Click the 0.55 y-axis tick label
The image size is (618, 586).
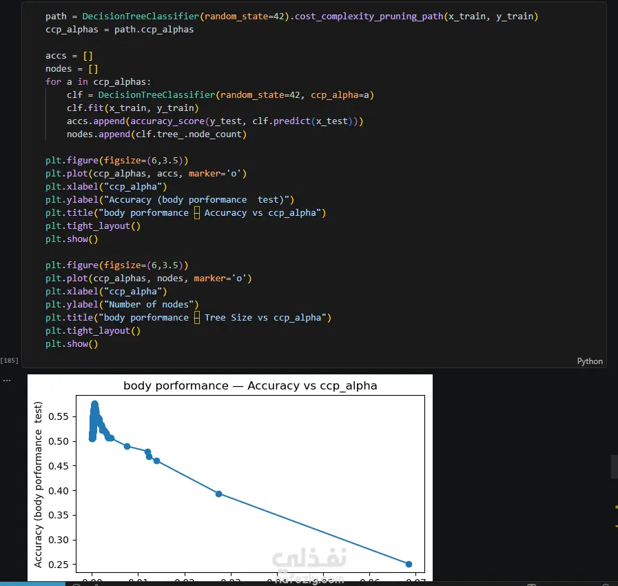[x=59, y=416]
